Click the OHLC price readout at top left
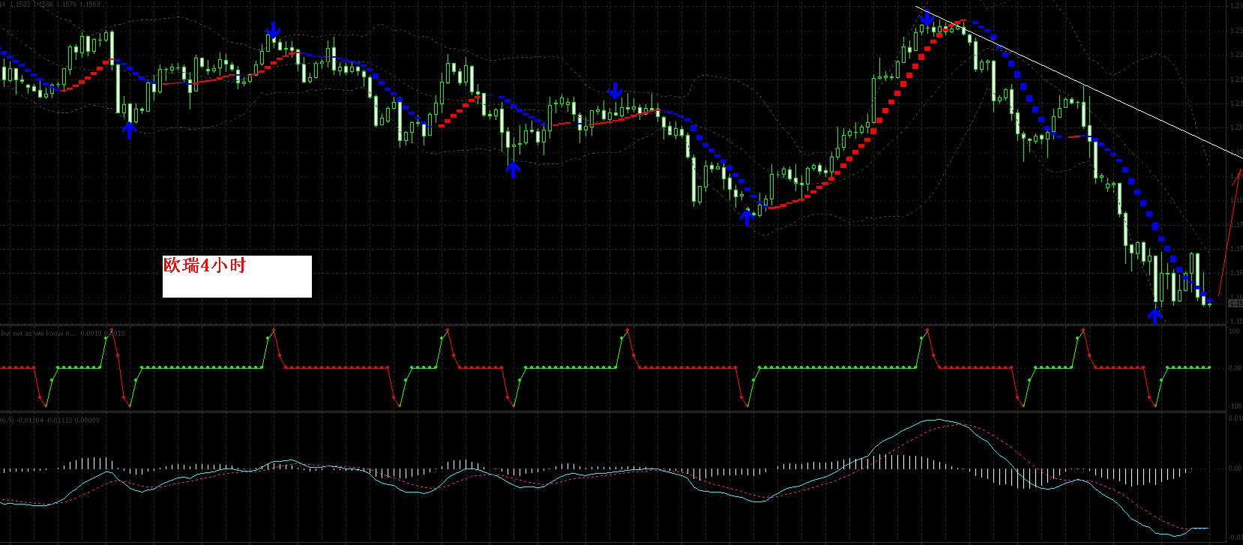The height and width of the screenshot is (545, 1243). pos(51,4)
